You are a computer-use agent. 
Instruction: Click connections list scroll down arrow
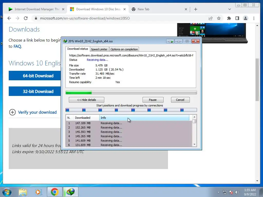click(x=194, y=144)
